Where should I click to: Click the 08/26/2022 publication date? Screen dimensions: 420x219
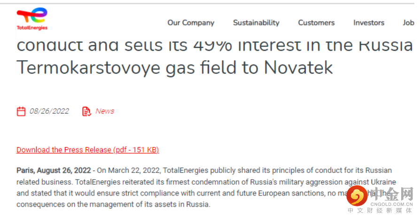[x=49, y=111]
